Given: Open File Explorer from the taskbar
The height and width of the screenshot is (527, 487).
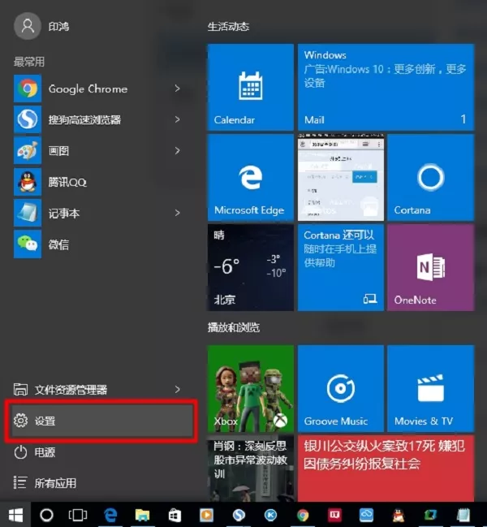Looking at the screenshot, I should 142,515.
